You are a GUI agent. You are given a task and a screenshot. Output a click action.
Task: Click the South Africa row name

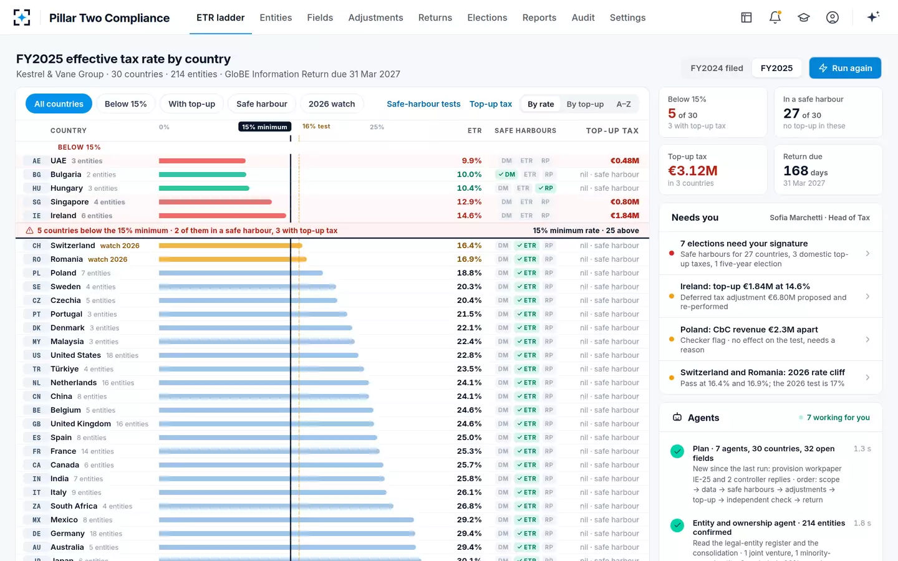pos(74,506)
